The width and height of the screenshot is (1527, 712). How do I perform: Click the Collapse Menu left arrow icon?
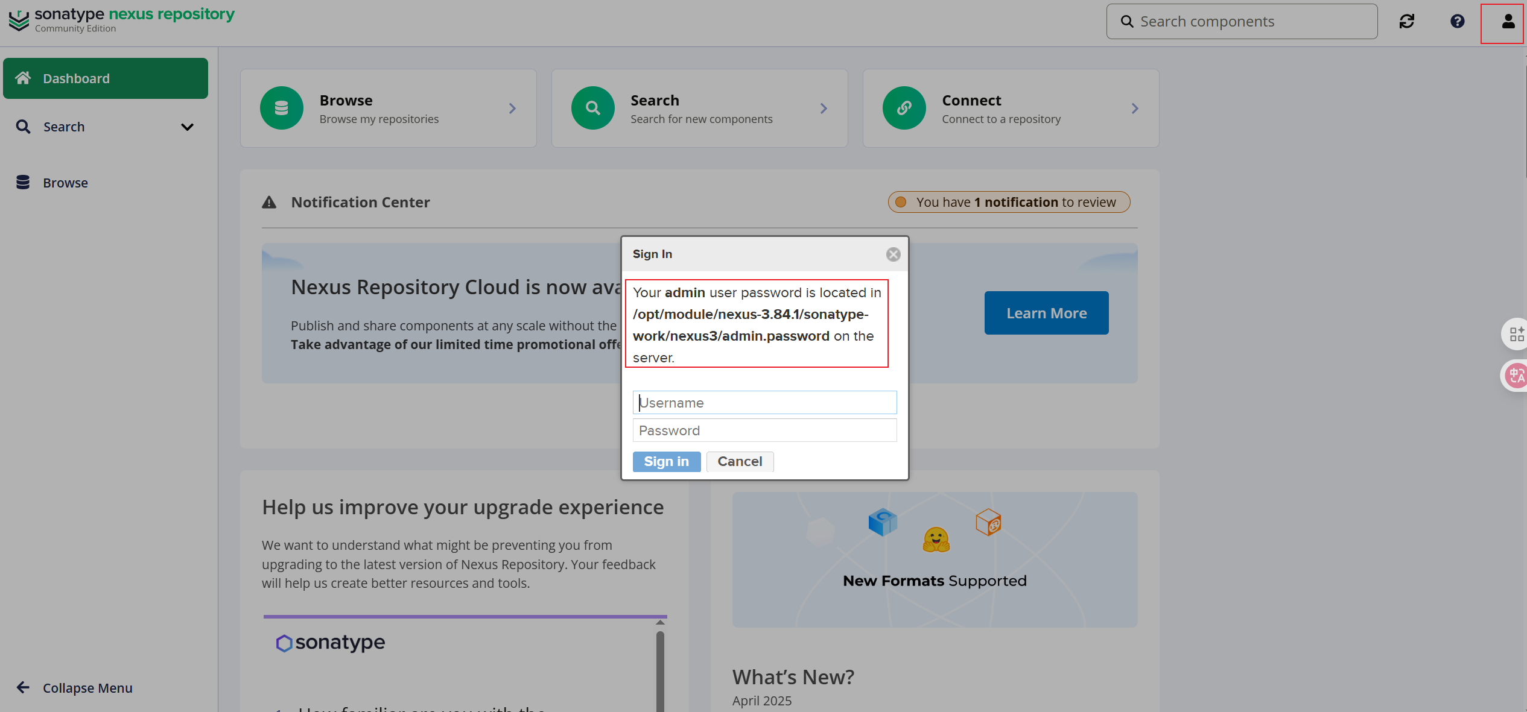23,688
